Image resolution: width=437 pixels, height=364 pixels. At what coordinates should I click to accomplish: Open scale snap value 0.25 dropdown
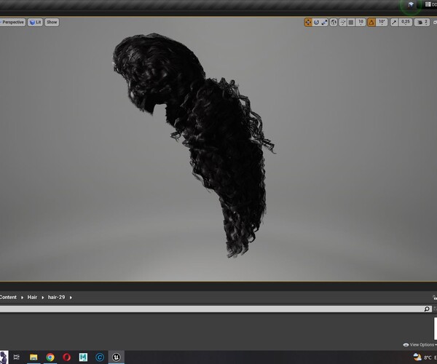406,23
